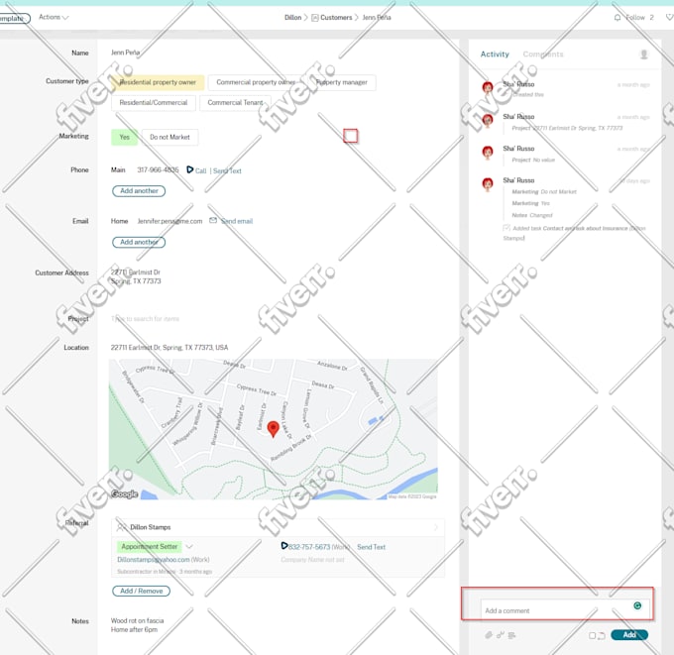The width and height of the screenshot is (674, 655).
Task: Set Marketing to Do not Market
Action: 169,137
